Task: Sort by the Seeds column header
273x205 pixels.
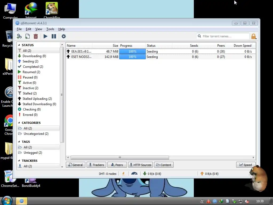Action: pyautogui.click(x=186, y=45)
